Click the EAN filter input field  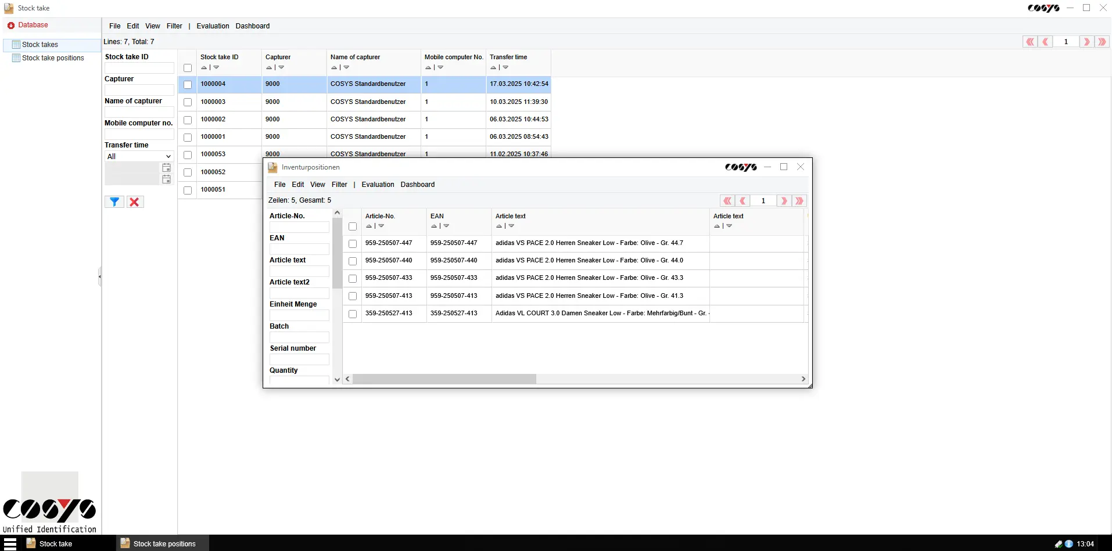[x=299, y=249]
